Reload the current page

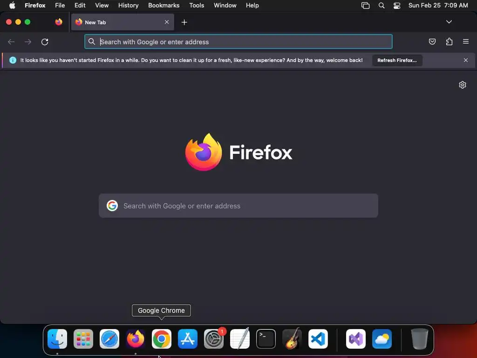coord(45,41)
